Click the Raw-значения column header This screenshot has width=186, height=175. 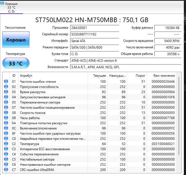coord(161,76)
